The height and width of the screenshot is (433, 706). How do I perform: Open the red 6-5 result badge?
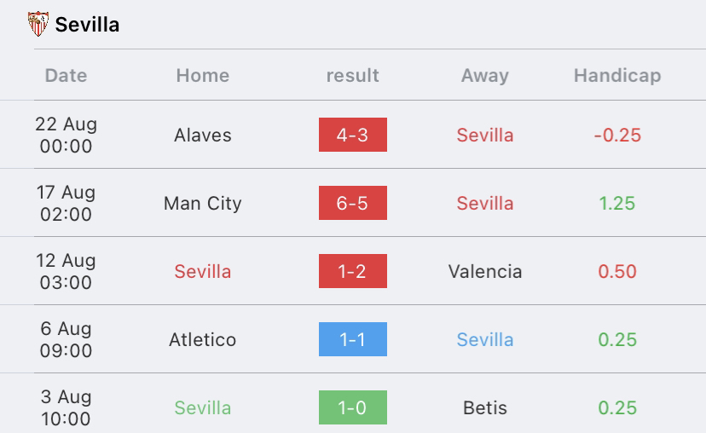(x=352, y=203)
